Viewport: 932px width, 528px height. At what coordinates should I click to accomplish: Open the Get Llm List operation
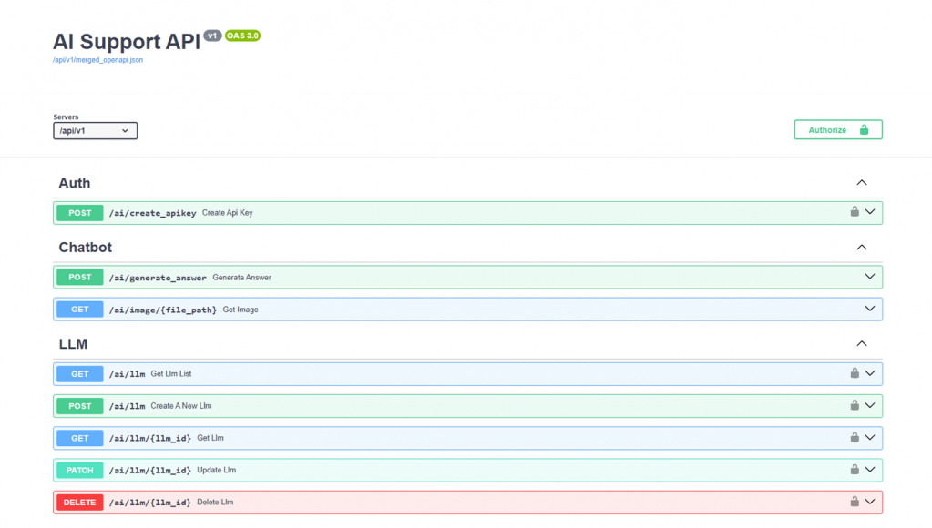[171, 374]
